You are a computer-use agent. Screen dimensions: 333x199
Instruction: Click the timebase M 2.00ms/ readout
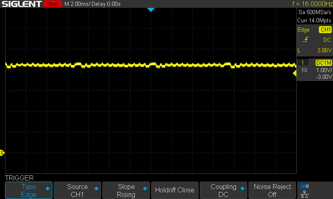[x=77, y=4]
